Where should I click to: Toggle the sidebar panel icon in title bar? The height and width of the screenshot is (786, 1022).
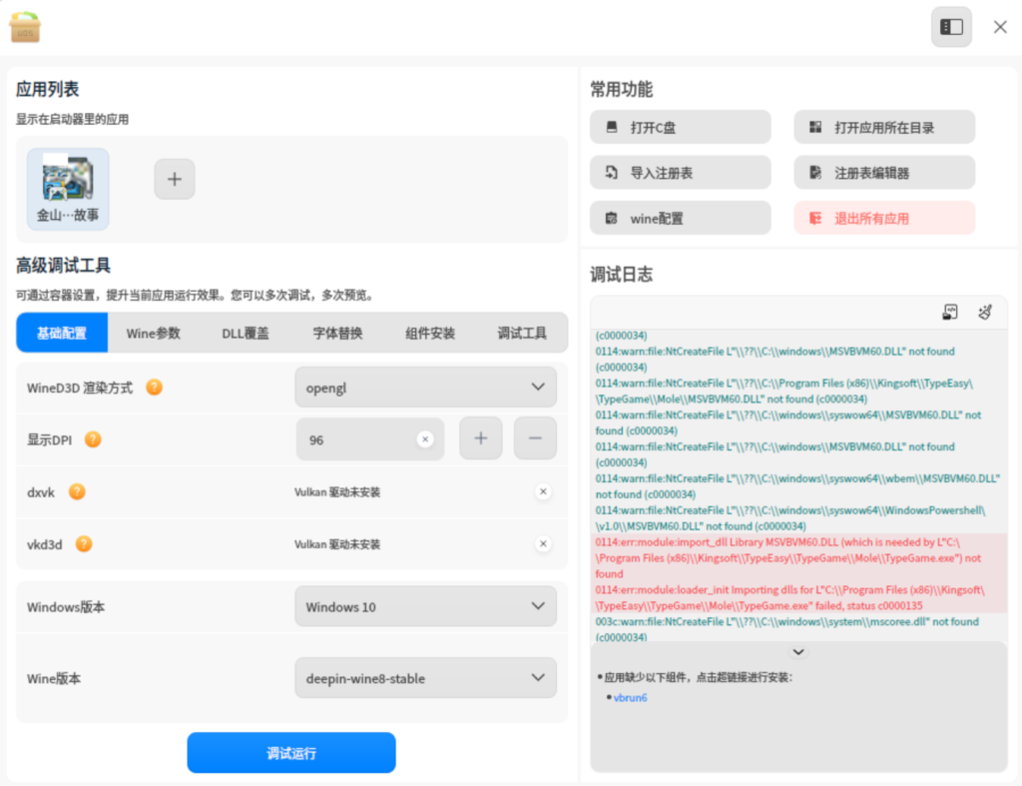point(951,27)
